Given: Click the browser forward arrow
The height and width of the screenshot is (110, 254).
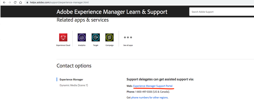Looking at the screenshot, I should (x=10, y=3).
